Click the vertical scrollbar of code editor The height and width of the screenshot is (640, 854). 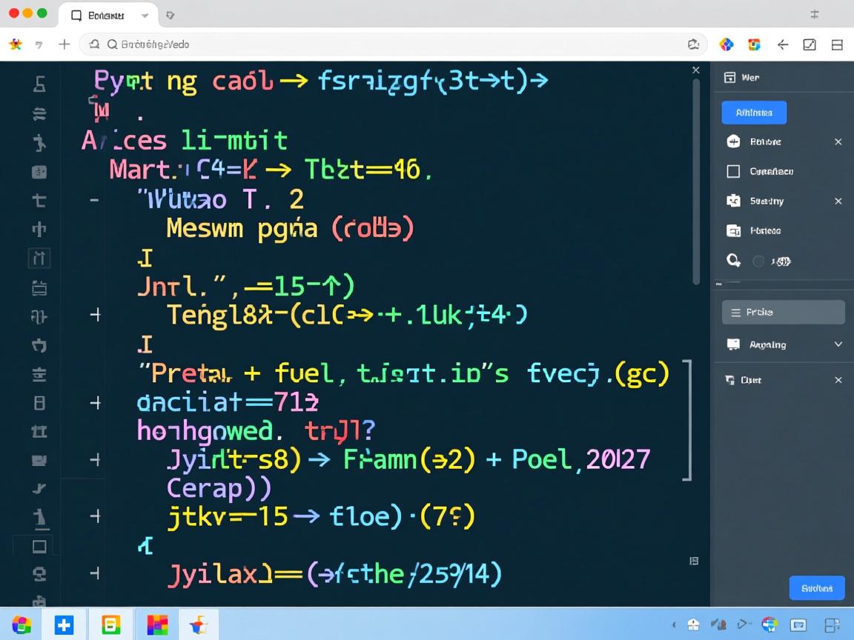tap(696, 181)
